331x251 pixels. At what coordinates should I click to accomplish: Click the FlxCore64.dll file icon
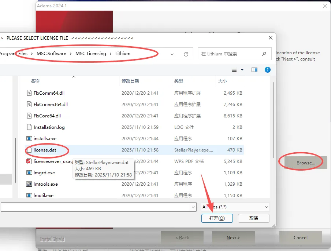click(x=29, y=116)
